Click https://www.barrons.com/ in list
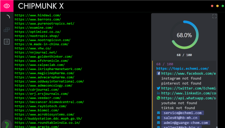The image size is (225, 128). coord(38,19)
